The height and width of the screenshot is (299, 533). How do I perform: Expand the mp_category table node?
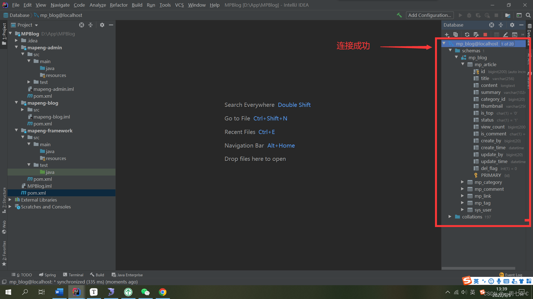462,182
